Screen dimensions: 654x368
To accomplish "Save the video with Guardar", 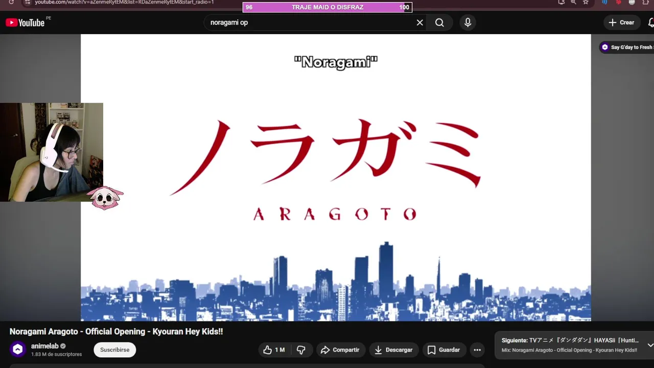I will (x=444, y=350).
